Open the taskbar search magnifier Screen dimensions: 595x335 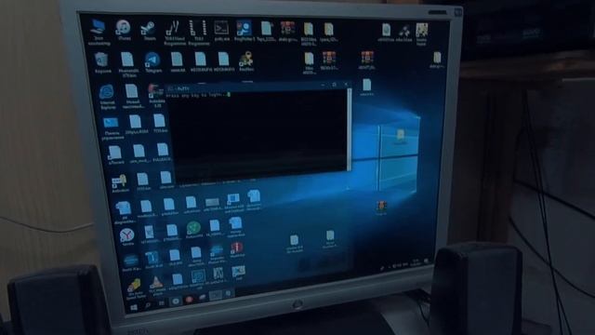(x=148, y=305)
